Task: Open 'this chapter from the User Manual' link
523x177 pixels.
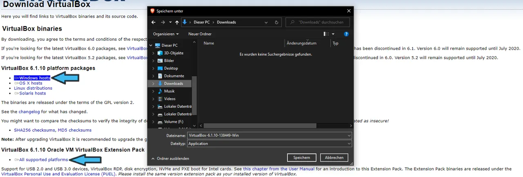Action: point(279,169)
